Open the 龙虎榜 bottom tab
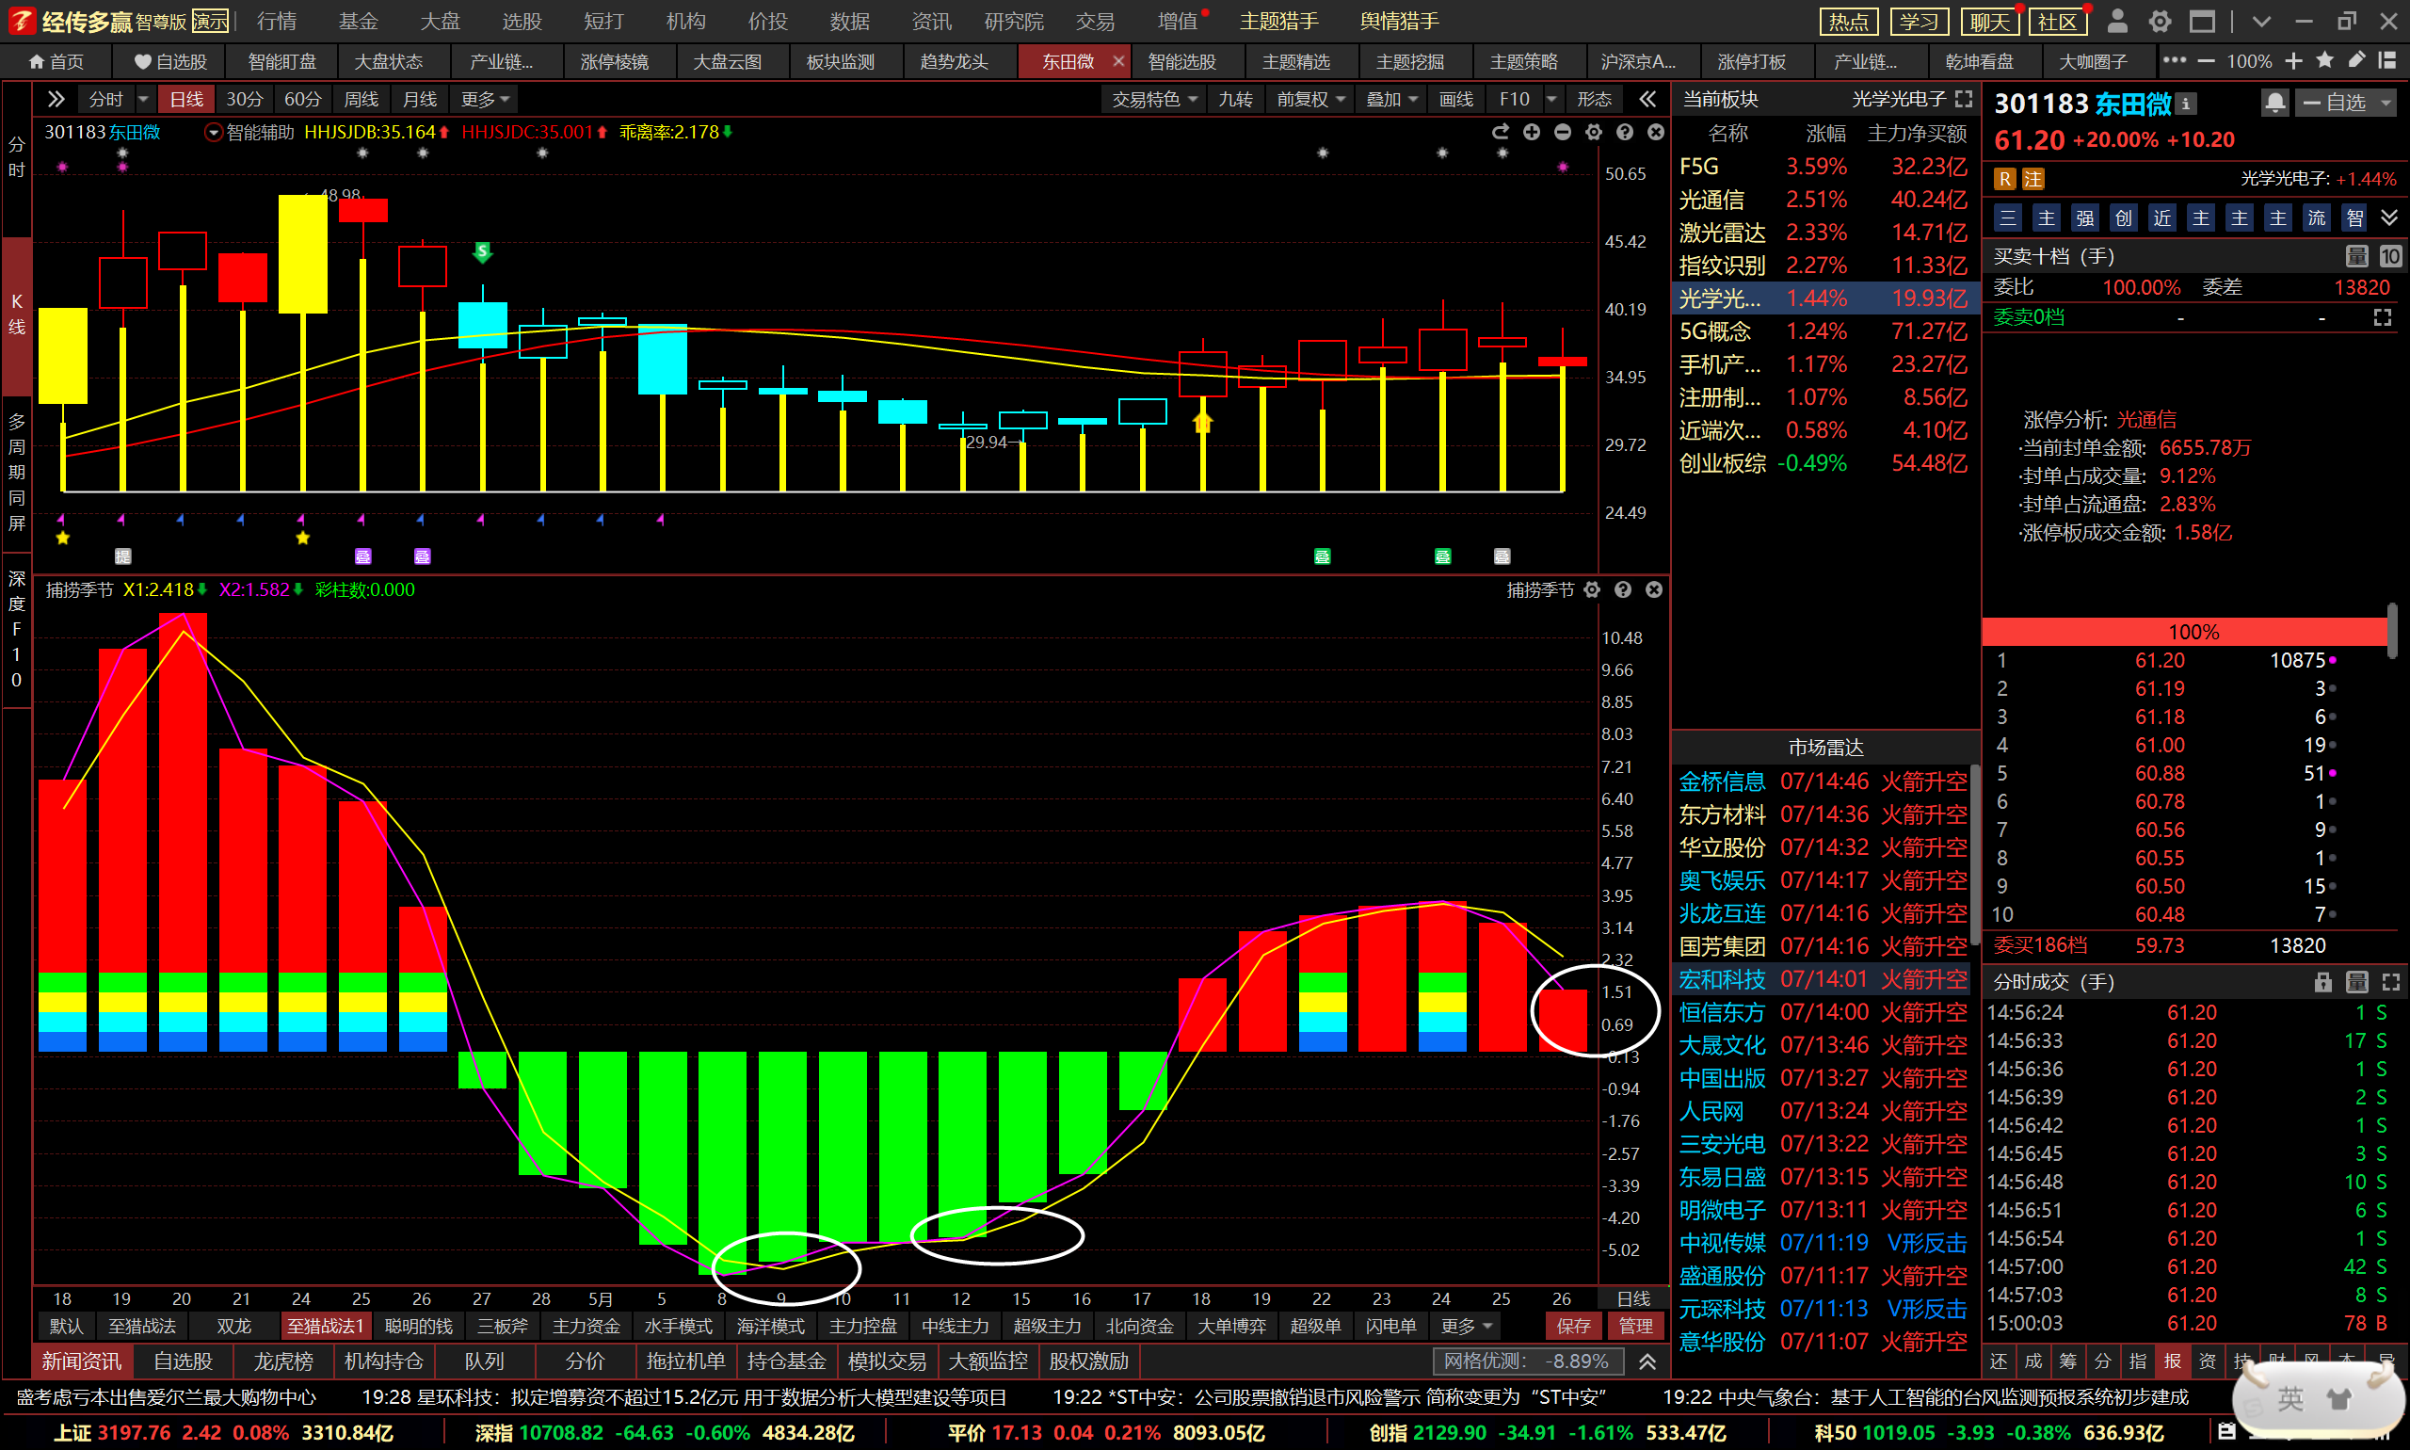 283,1361
